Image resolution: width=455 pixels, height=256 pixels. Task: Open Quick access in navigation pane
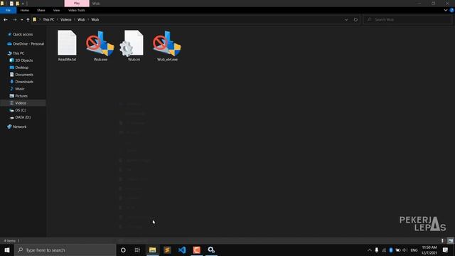[x=23, y=34]
